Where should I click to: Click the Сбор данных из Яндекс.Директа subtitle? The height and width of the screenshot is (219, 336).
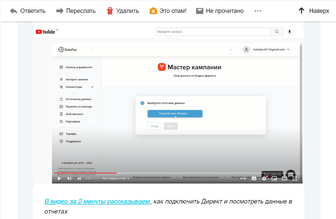point(195,76)
